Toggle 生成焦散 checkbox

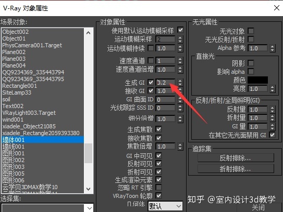pos(158,129)
